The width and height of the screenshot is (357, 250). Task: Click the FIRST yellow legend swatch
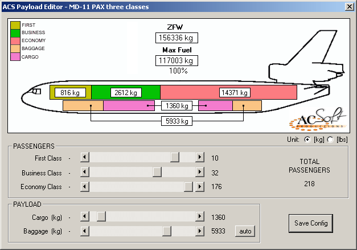pyautogui.click(x=15, y=25)
